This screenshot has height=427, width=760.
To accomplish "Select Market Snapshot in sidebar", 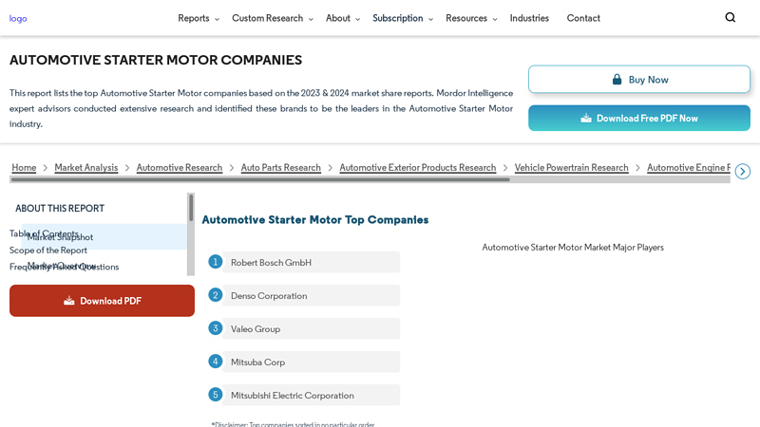I will (x=104, y=236).
